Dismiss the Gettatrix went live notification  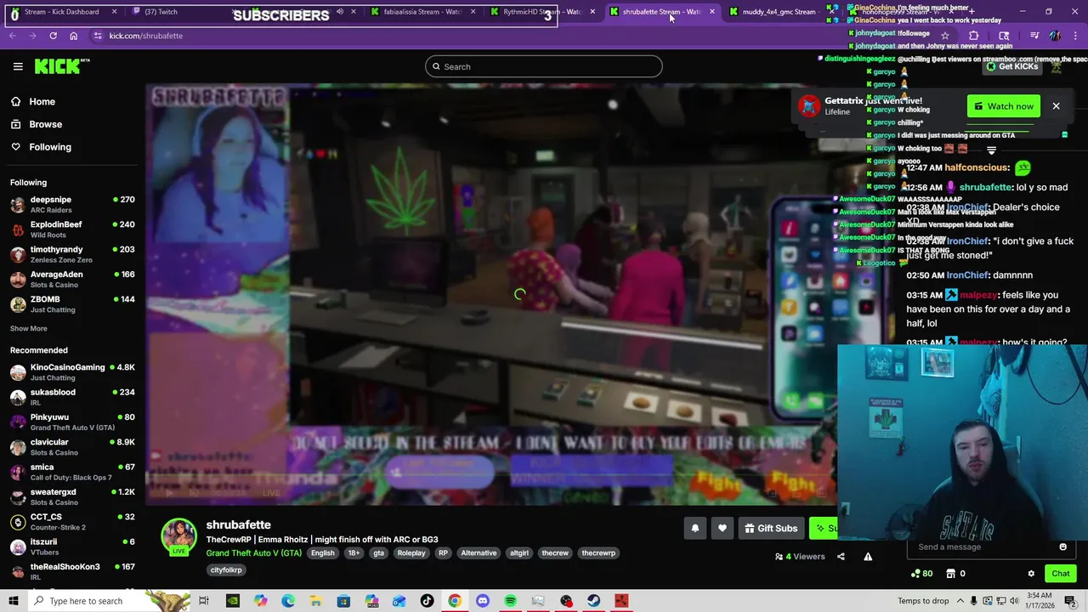pyautogui.click(x=1056, y=106)
